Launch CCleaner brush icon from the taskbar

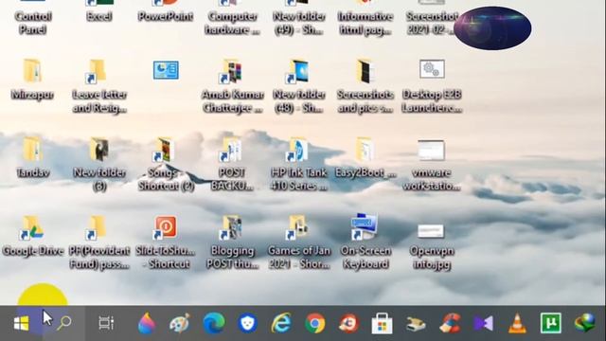coord(450,323)
